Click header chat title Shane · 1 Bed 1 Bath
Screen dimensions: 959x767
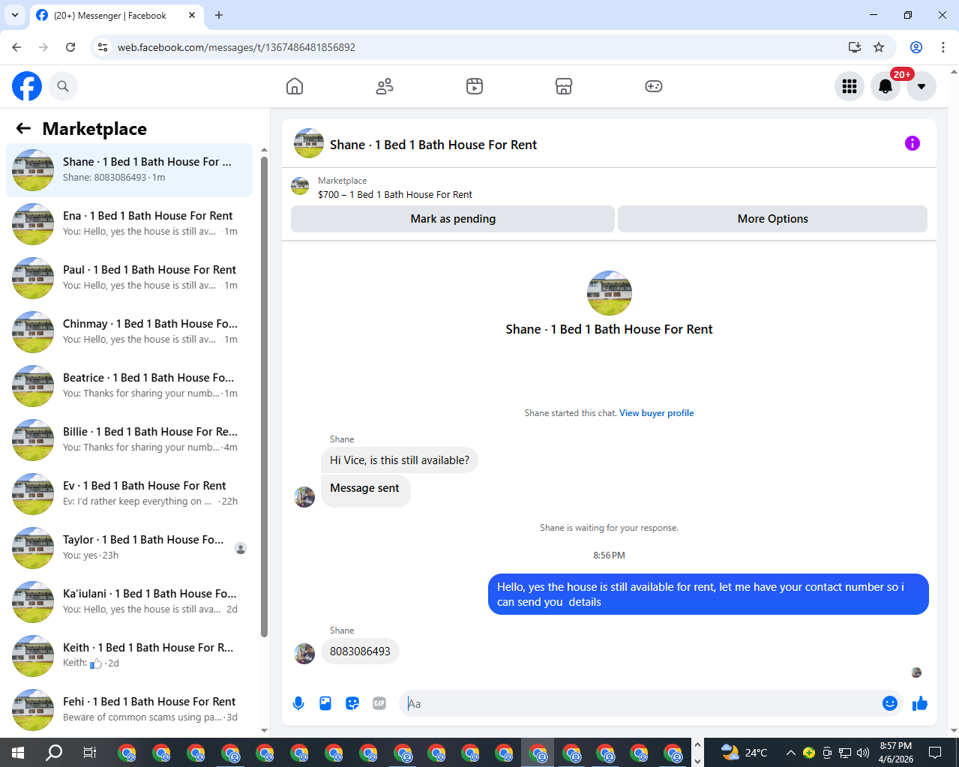[433, 145]
